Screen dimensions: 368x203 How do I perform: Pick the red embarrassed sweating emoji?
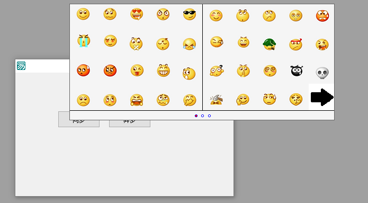click(83, 70)
